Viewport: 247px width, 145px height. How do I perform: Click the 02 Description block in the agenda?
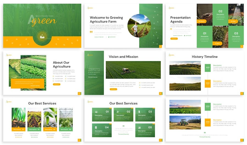click(220, 15)
